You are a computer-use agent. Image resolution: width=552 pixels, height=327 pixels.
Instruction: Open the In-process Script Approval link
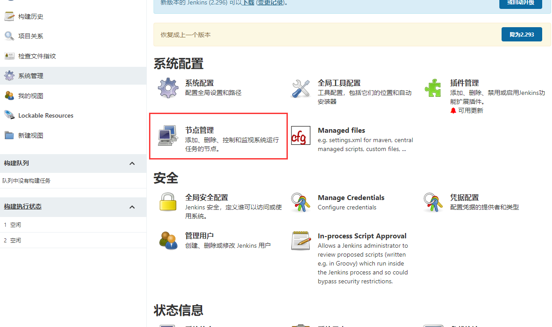click(x=362, y=236)
